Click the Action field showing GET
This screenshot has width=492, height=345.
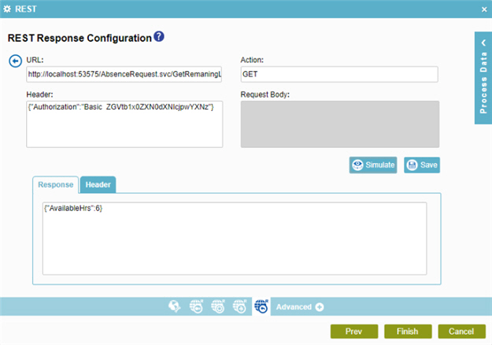pyautogui.click(x=339, y=74)
